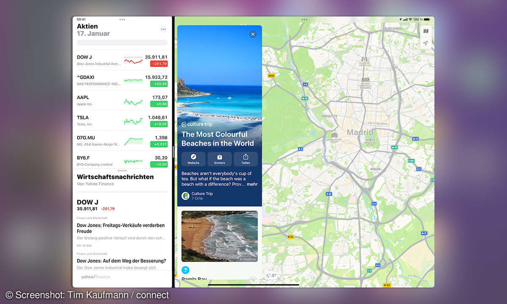
Task: Toggle the DOW J -201,79 change badge
Action: 159,64
